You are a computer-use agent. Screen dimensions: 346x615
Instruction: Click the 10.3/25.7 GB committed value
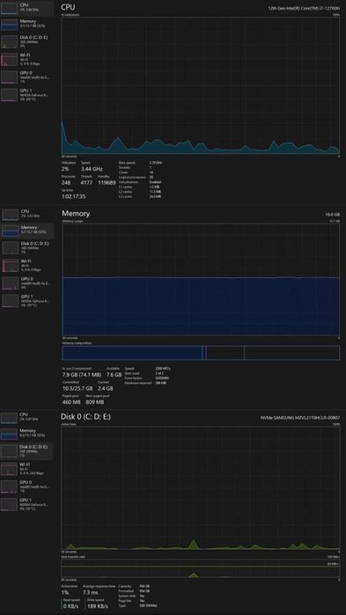click(77, 388)
